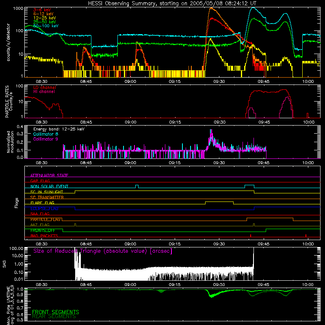
Task: Click the yellow 12-25 keV legend entry in top plot
Action: (x=45, y=18)
